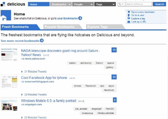Click the lowercase facebook tag

point(109,90)
